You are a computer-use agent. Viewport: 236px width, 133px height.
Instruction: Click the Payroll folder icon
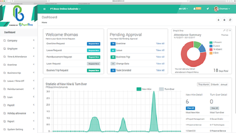click(x=5, y=105)
